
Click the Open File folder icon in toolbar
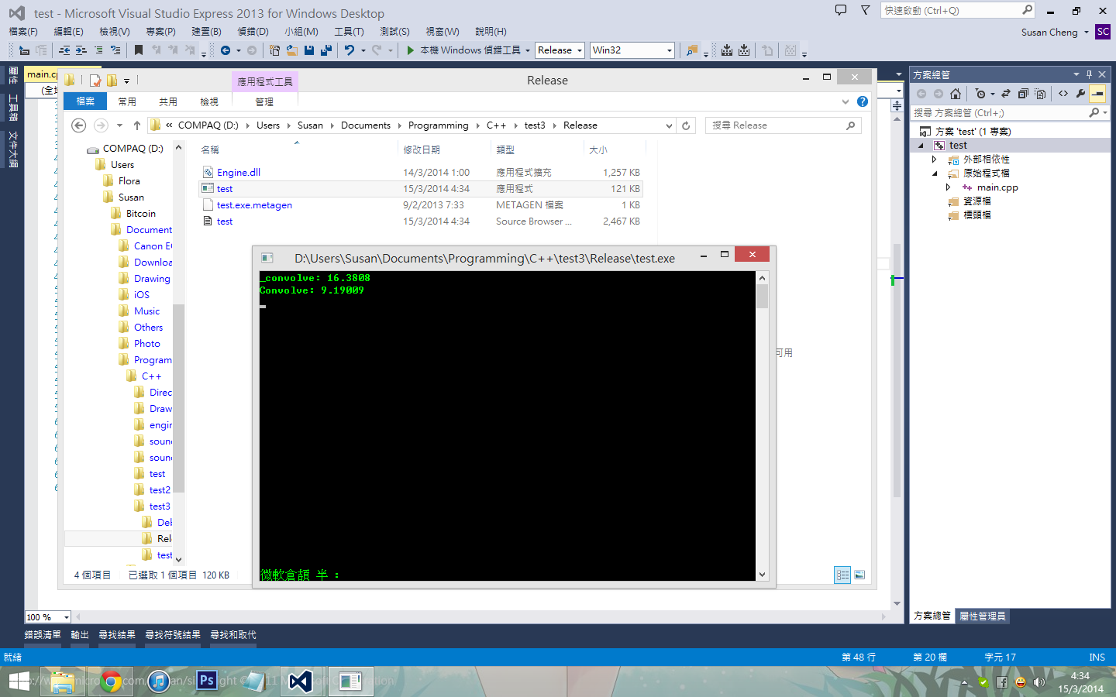point(291,50)
